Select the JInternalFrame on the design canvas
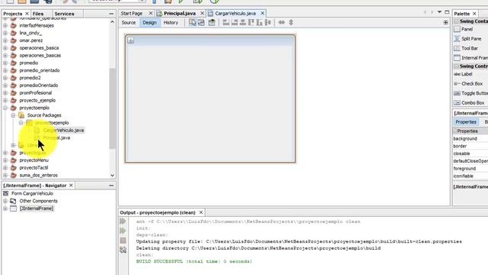This screenshot has width=488, height=275. [210, 99]
